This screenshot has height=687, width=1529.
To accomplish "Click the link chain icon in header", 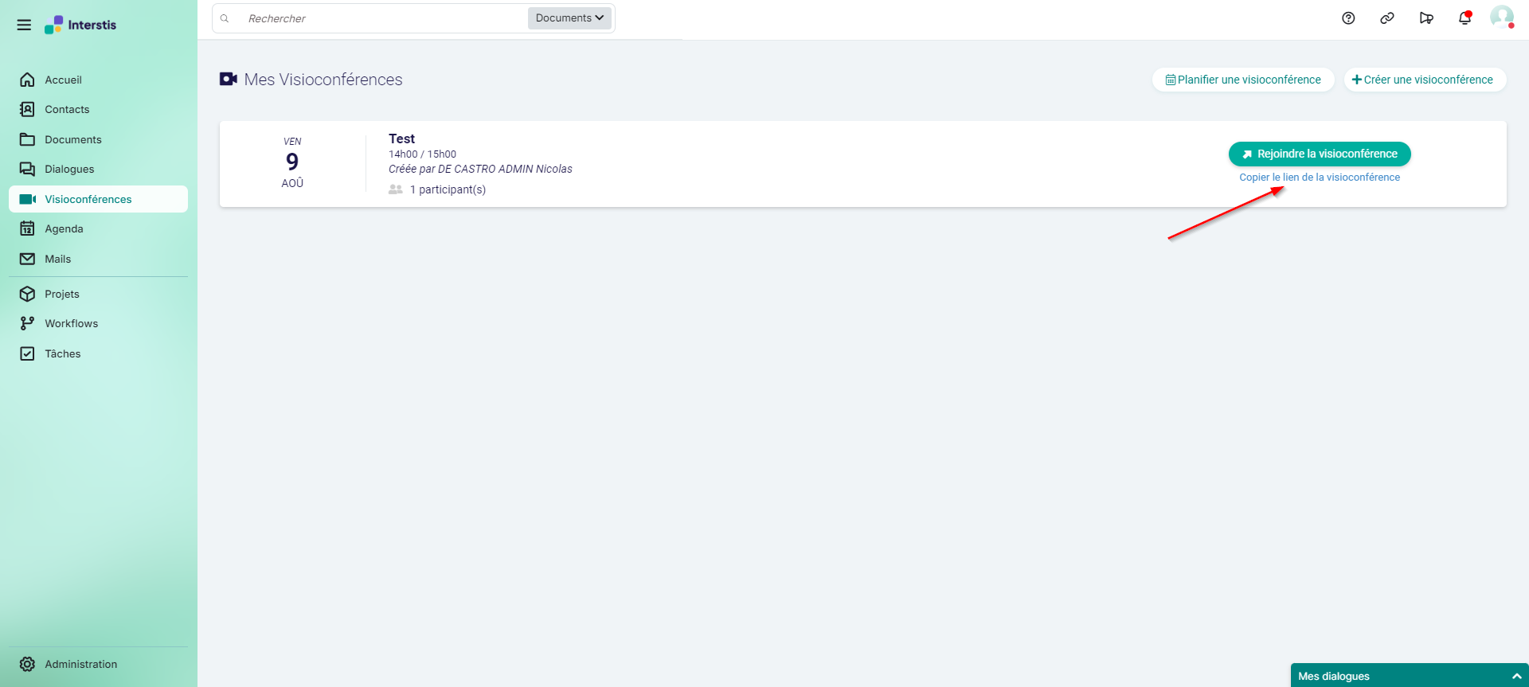I will (1387, 18).
